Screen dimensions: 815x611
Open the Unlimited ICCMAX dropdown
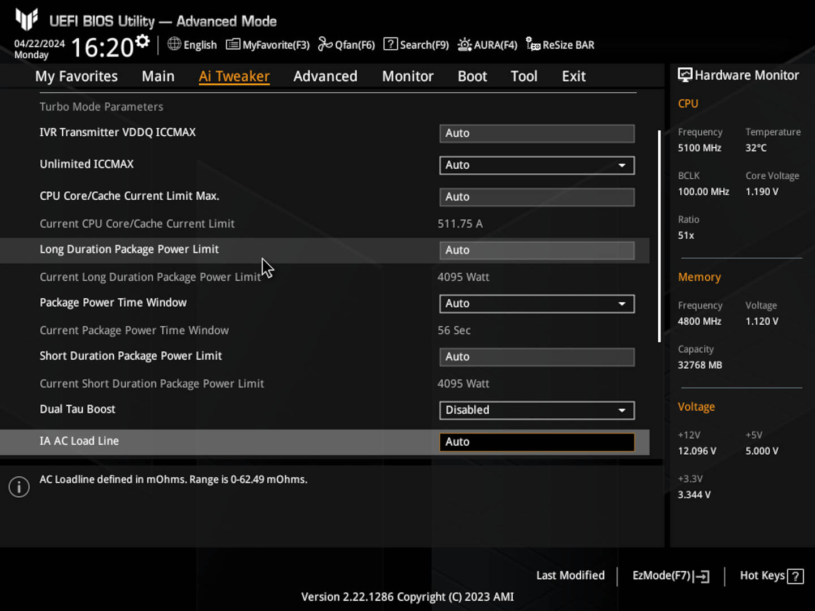(537, 165)
